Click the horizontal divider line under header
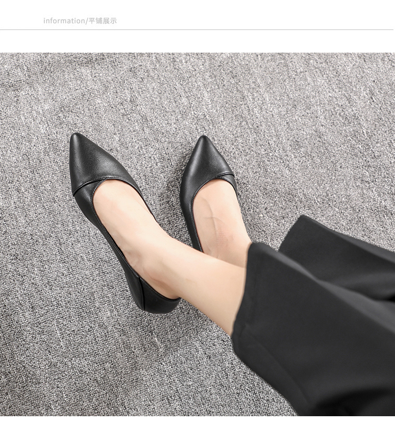Screen dimensions: 395x422 (x=197, y=30)
